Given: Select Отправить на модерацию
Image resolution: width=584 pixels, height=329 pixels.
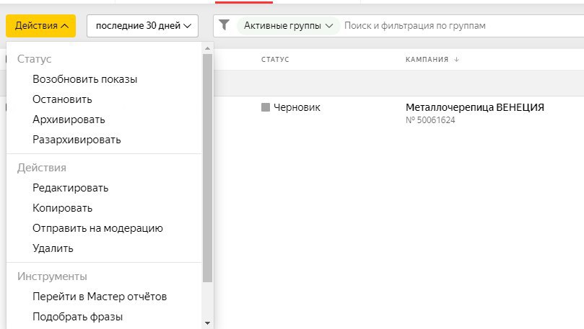Looking at the screenshot, I should coord(97,228).
